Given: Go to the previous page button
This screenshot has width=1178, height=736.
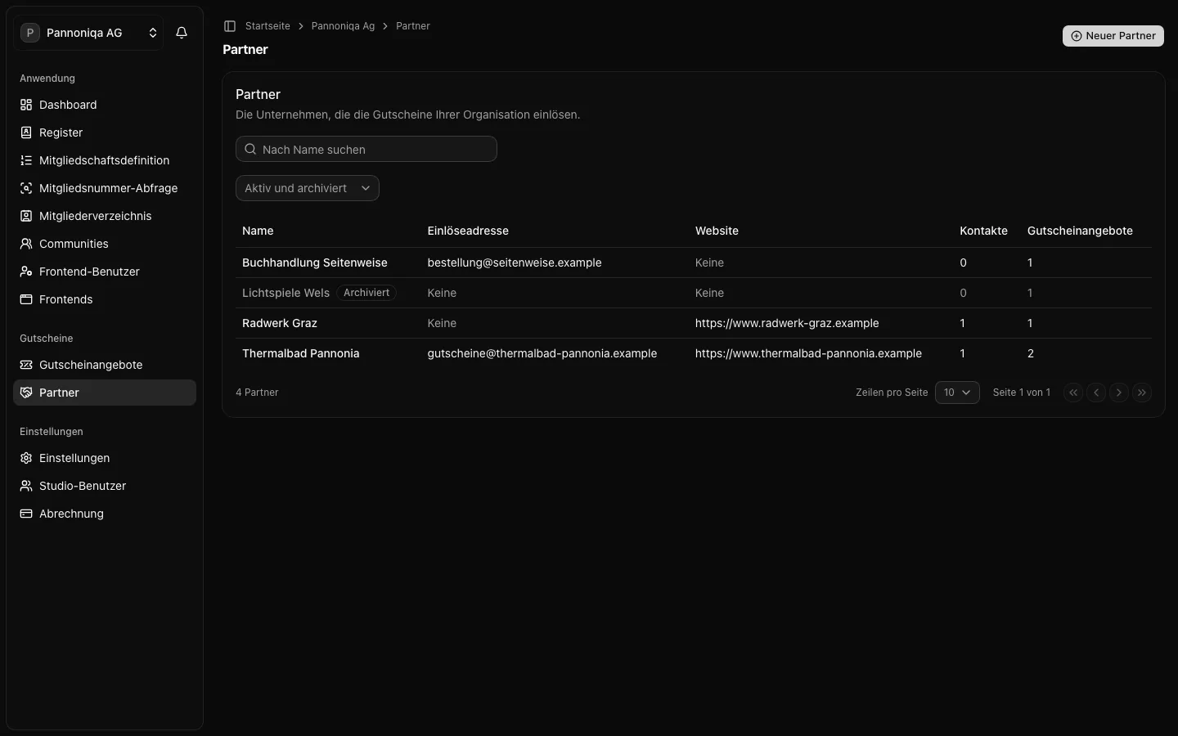Looking at the screenshot, I should pyautogui.click(x=1096, y=393).
